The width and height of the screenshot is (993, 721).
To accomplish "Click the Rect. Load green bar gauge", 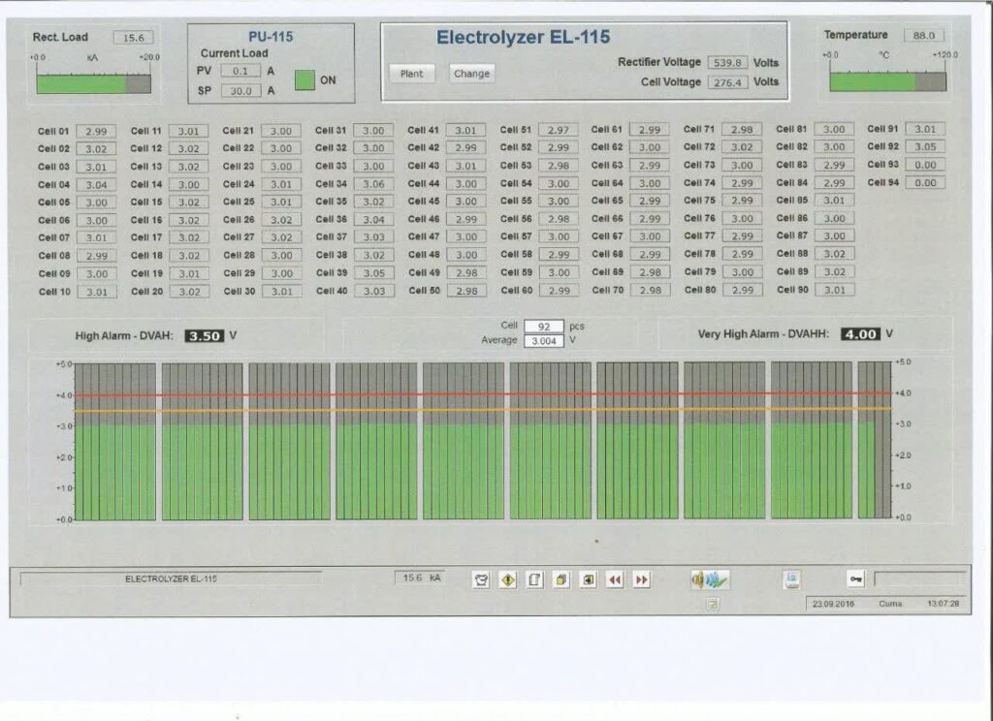I will pyautogui.click(x=93, y=84).
